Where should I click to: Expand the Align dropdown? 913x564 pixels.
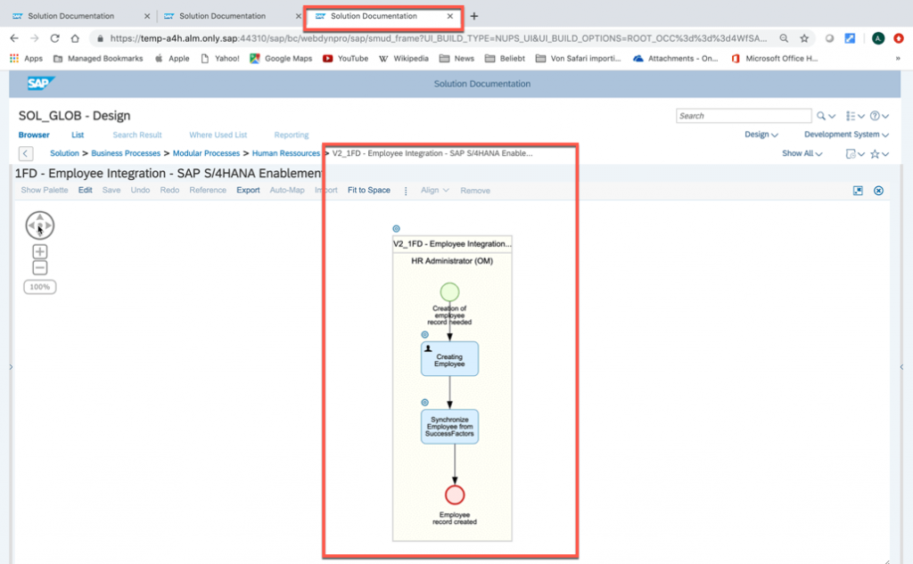click(435, 191)
